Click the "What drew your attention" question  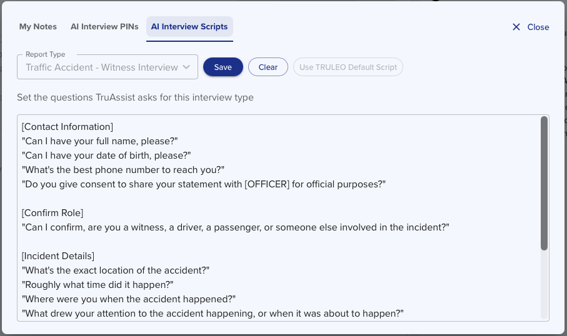213,314
